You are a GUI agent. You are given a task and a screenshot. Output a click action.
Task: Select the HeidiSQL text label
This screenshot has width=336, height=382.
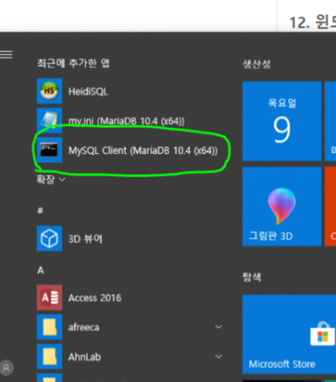88,91
